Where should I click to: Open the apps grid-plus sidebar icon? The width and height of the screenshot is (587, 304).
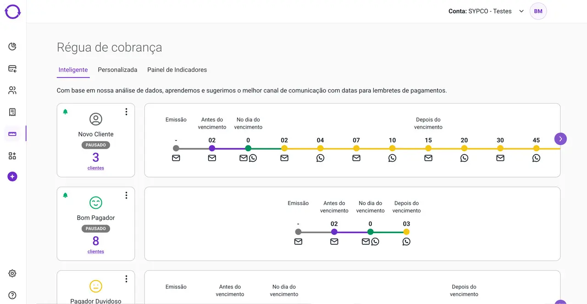tap(12, 156)
